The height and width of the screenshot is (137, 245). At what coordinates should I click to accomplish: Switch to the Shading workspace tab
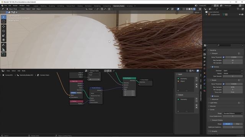[x=80, y=6]
